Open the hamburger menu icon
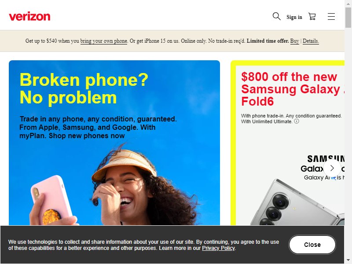 click(331, 16)
